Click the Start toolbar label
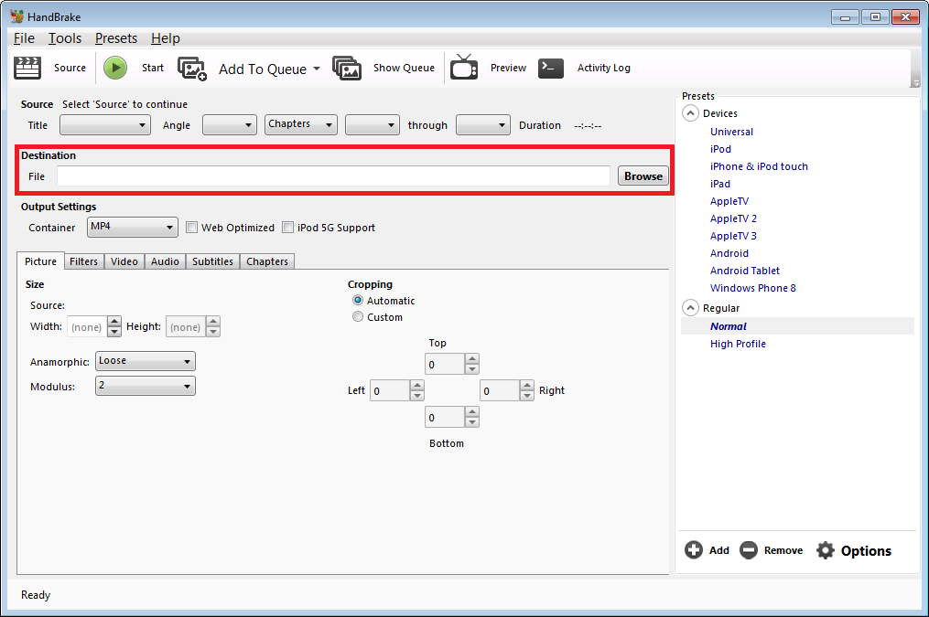Viewport: 929px width, 617px height. tap(153, 68)
